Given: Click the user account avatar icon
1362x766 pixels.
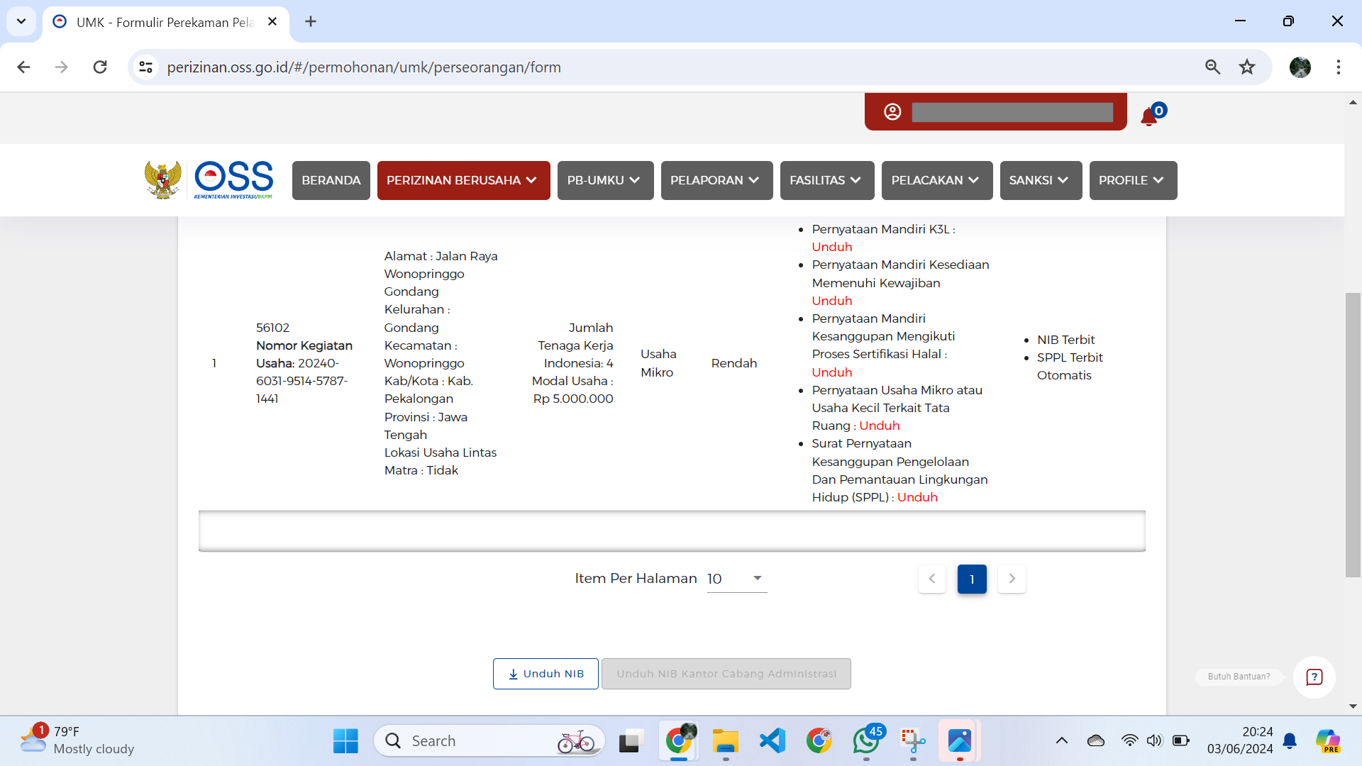Looking at the screenshot, I should point(892,112).
